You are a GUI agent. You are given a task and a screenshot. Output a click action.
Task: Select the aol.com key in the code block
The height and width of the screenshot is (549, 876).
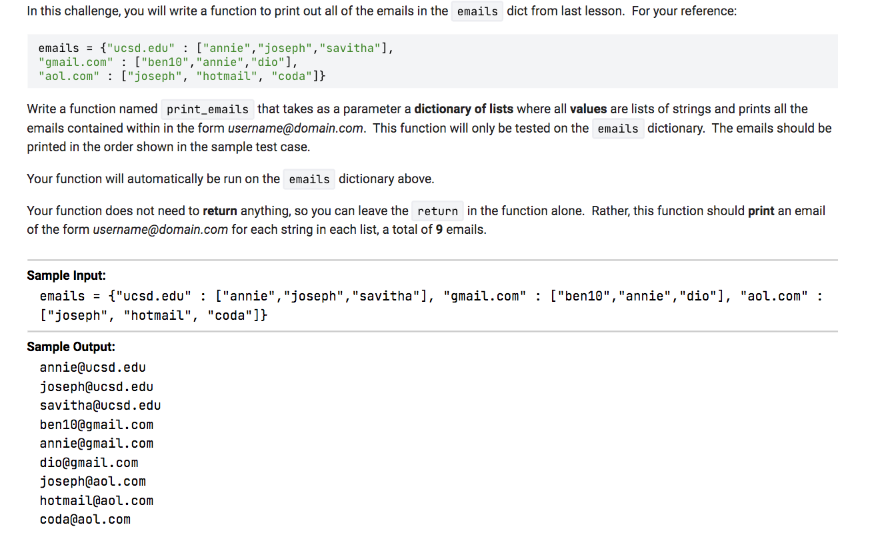[x=69, y=75]
